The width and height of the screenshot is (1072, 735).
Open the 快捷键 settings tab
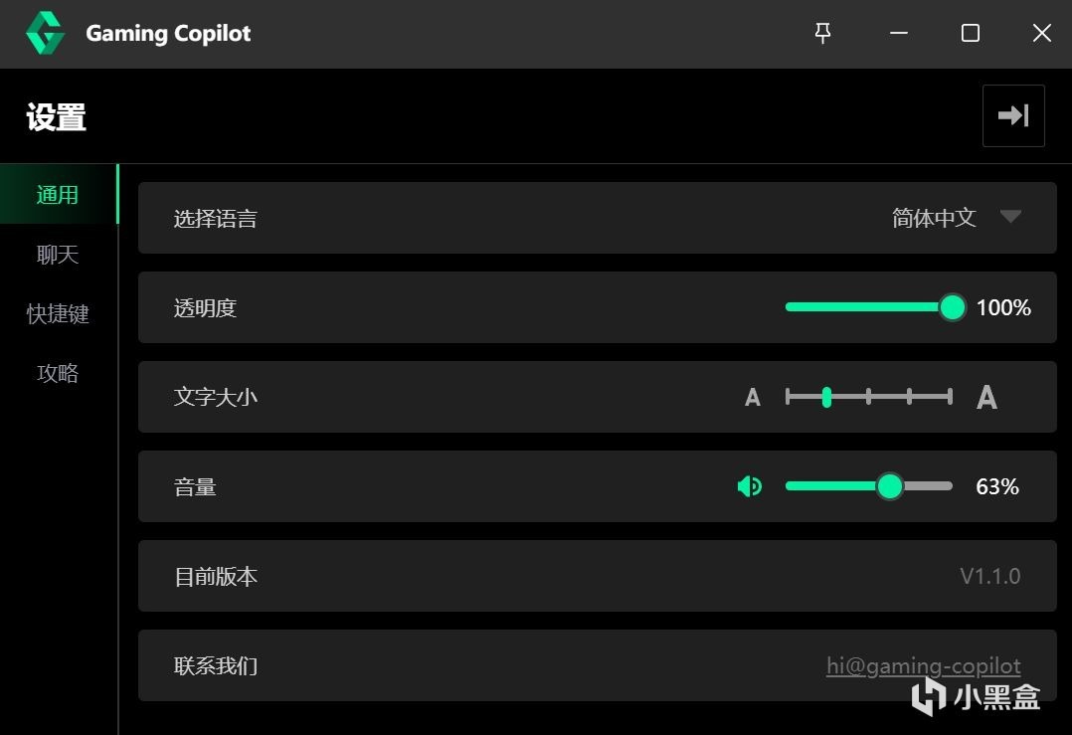[x=58, y=314]
